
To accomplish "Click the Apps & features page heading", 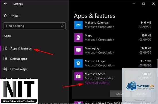I will [x=95, y=16].
